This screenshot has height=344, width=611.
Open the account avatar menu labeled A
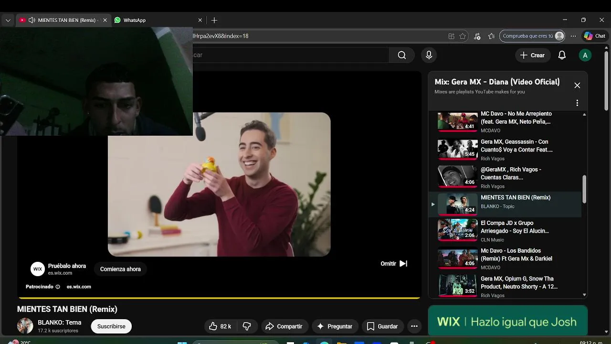click(585, 55)
